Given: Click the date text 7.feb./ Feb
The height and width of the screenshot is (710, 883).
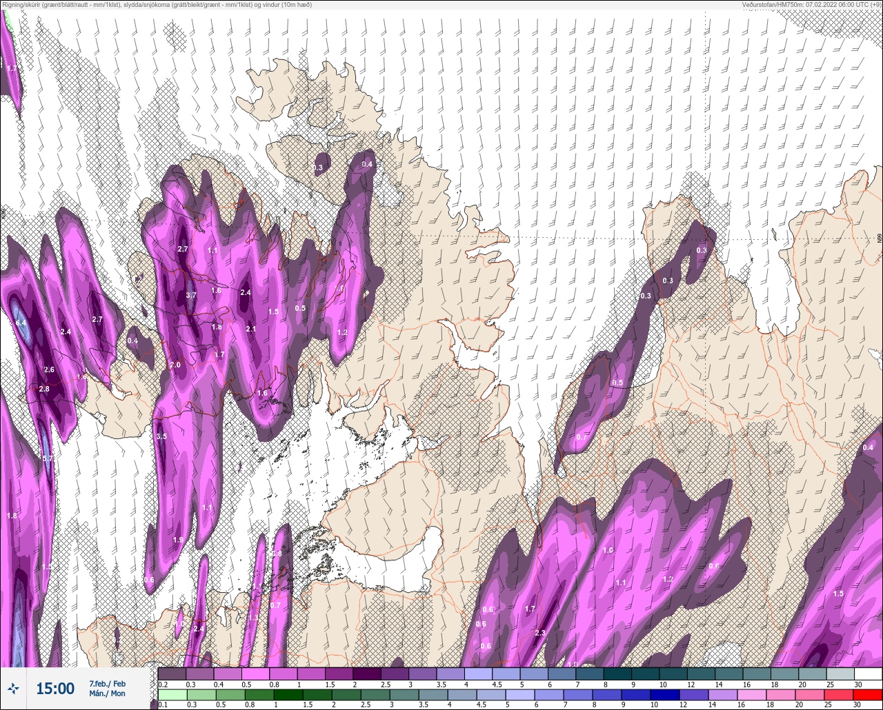Looking at the screenshot, I should click(x=108, y=683).
